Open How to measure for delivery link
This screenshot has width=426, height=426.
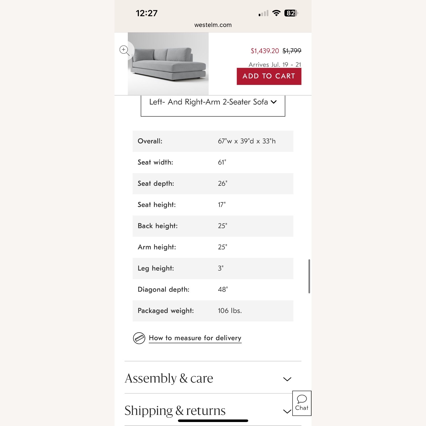(x=195, y=338)
